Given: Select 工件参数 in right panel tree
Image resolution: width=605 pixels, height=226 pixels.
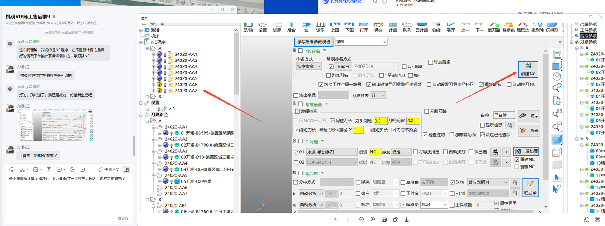Looking at the screenshot, I should pyautogui.click(x=588, y=30).
